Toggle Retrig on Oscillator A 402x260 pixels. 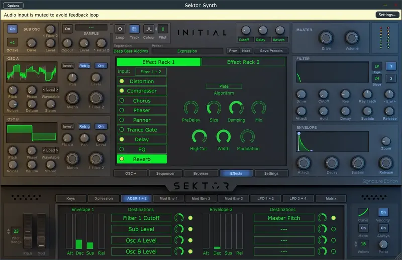[x=84, y=66]
